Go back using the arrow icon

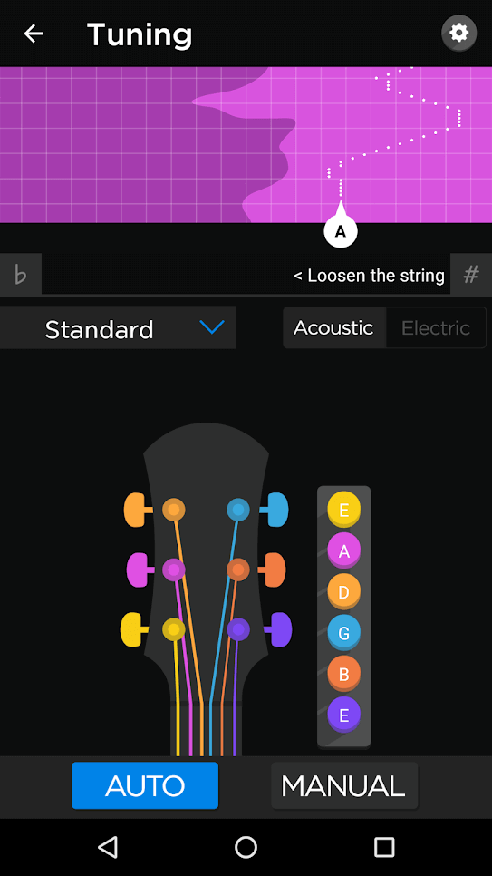click(34, 34)
